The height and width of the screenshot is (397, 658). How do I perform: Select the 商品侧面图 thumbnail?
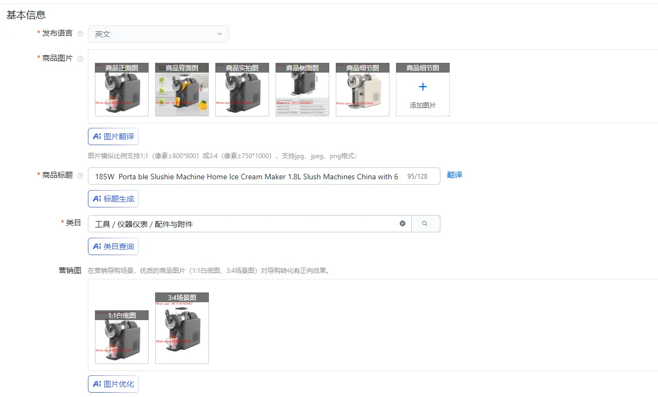(x=302, y=89)
